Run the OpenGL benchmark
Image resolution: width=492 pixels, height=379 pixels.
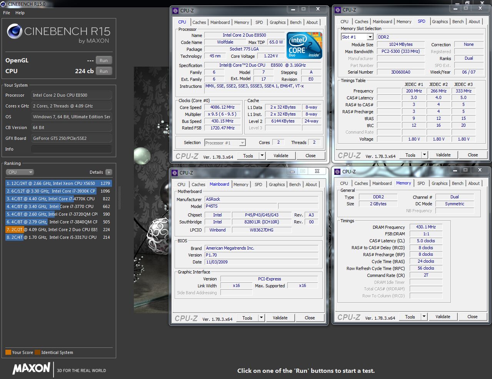click(x=104, y=60)
